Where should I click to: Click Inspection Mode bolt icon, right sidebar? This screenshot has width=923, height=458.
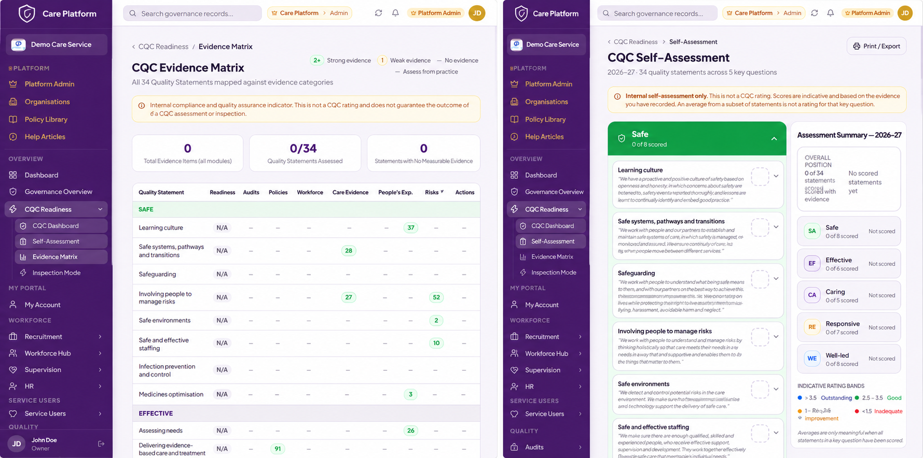[x=523, y=273]
